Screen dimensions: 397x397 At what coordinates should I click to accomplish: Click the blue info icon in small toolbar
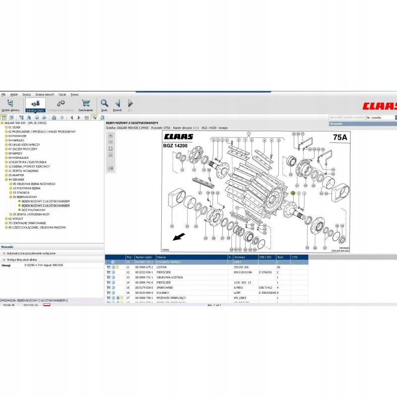point(62,118)
